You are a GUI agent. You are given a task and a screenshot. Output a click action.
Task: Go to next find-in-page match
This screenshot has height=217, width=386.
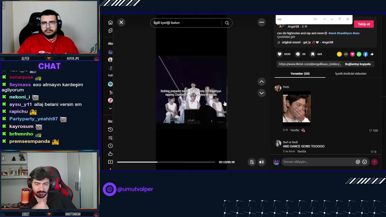pyautogui.click(x=332, y=19)
